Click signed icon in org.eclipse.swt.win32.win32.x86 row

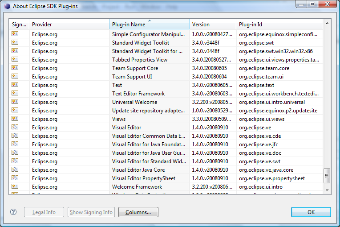click(x=15, y=51)
